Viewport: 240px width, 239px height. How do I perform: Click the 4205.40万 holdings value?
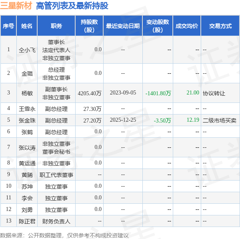(x=90, y=93)
